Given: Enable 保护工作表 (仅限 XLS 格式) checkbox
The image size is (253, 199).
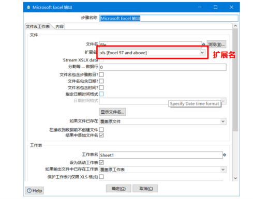Looking at the screenshot, I should [101, 177].
